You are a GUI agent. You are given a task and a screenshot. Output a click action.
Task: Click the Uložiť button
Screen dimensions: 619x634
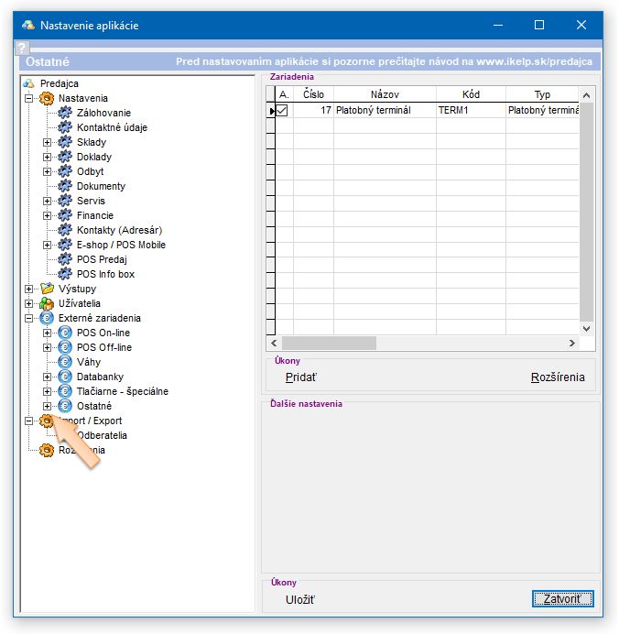pos(300,600)
